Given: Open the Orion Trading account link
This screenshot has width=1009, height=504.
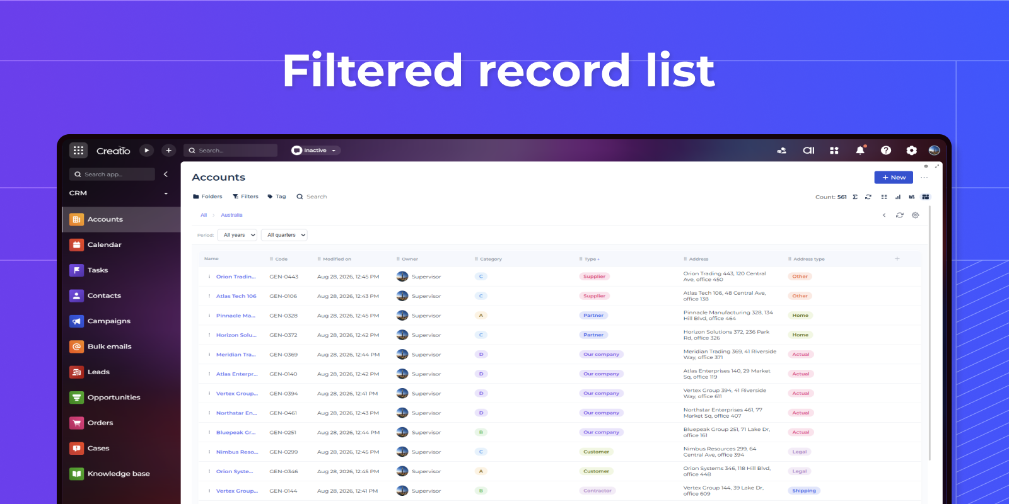Looking at the screenshot, I should [x=236, y=277].
